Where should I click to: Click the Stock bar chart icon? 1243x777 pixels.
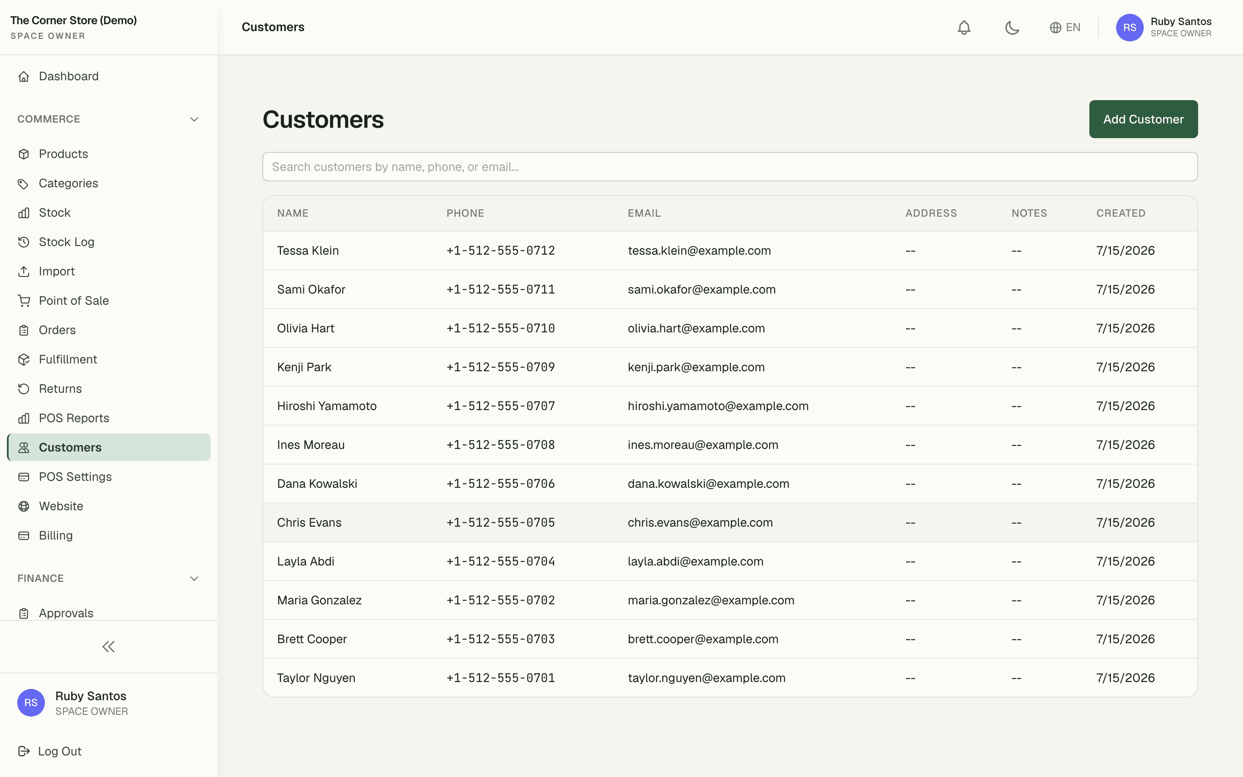click(x=24, y=212)
